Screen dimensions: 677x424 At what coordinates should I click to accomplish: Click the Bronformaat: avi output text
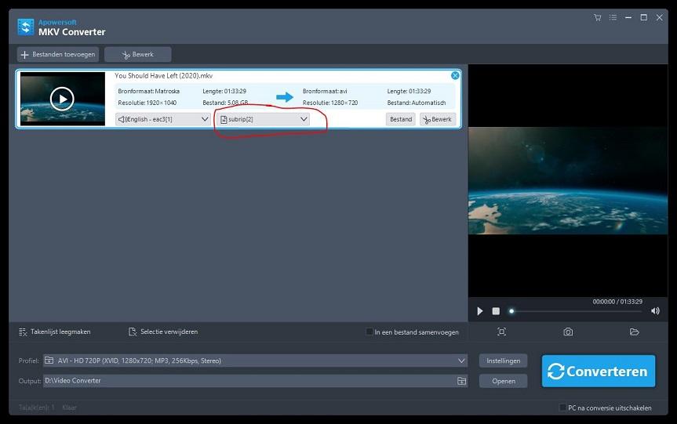point(325,91)
